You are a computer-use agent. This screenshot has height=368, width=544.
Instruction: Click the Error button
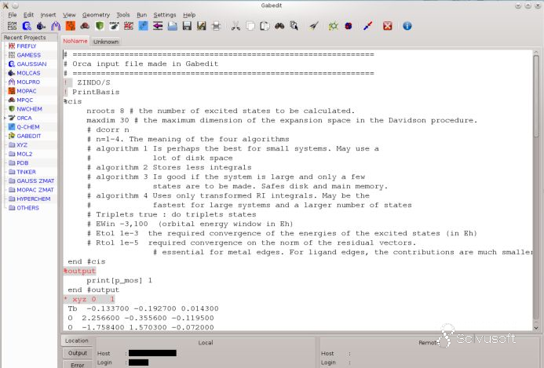(78, 365)
